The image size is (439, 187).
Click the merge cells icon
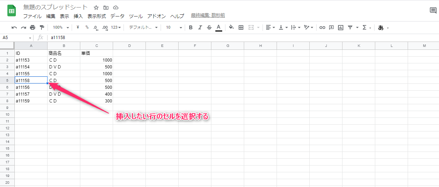(251, 27)
